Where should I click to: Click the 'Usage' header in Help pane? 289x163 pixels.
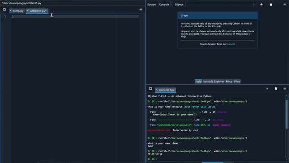pos(218,15)
